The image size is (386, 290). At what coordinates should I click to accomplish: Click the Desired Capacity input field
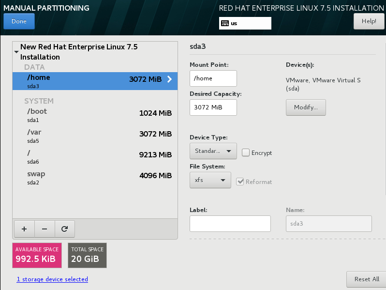[x=213, y=107]
